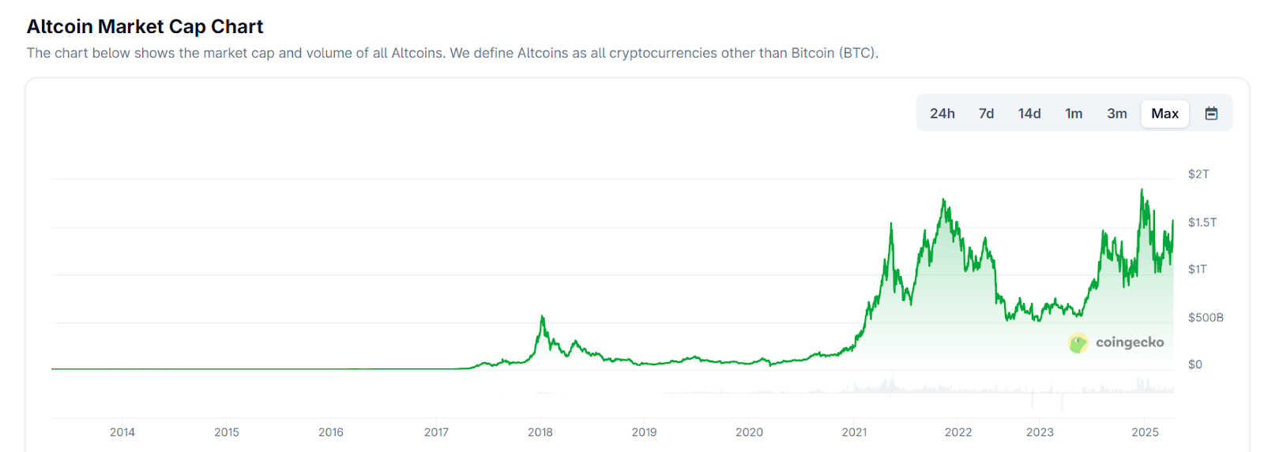Click the coingecko watermark text
The image size is (1264, 452).
(x=1130, y=342)
